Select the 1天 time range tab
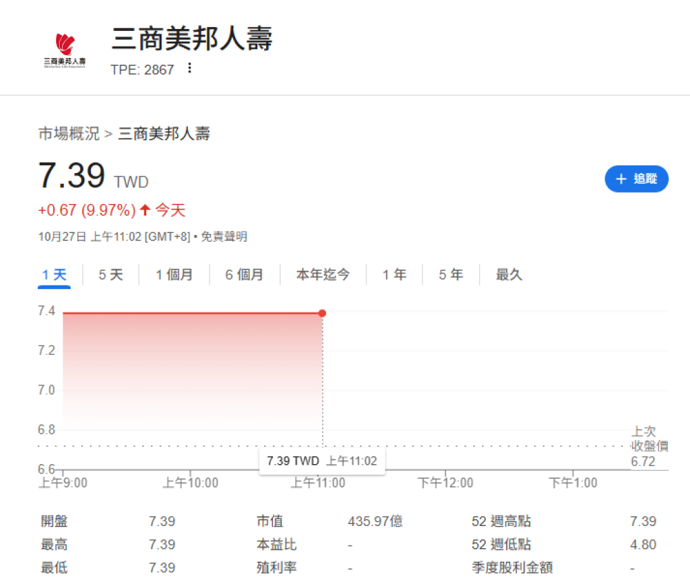690x584 pixels. click(x=54, y=274)
